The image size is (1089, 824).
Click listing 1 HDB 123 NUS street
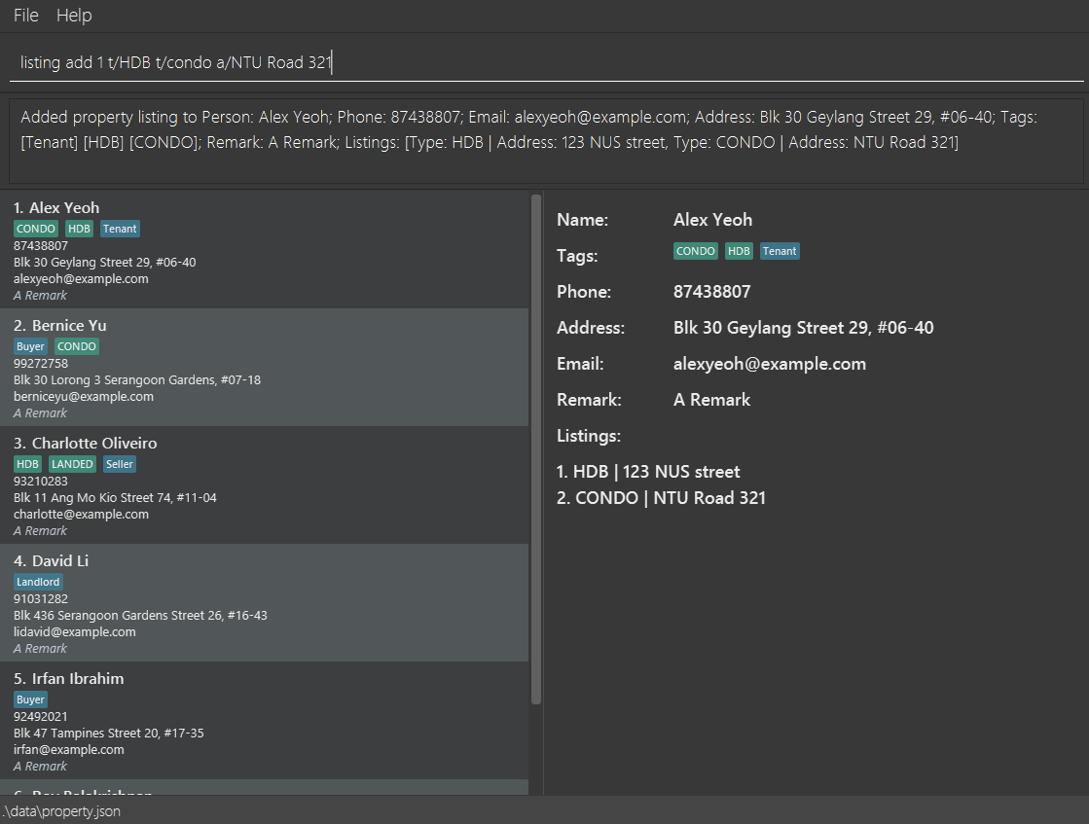648,472
